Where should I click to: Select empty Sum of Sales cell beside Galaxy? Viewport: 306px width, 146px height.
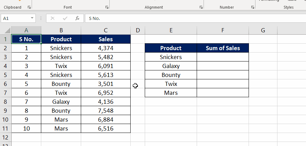(x=223, y=66)
